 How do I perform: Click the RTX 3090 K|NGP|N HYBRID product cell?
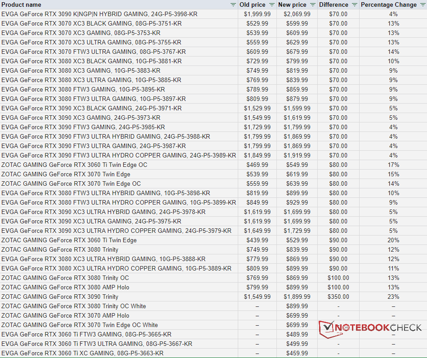point(99,14)
